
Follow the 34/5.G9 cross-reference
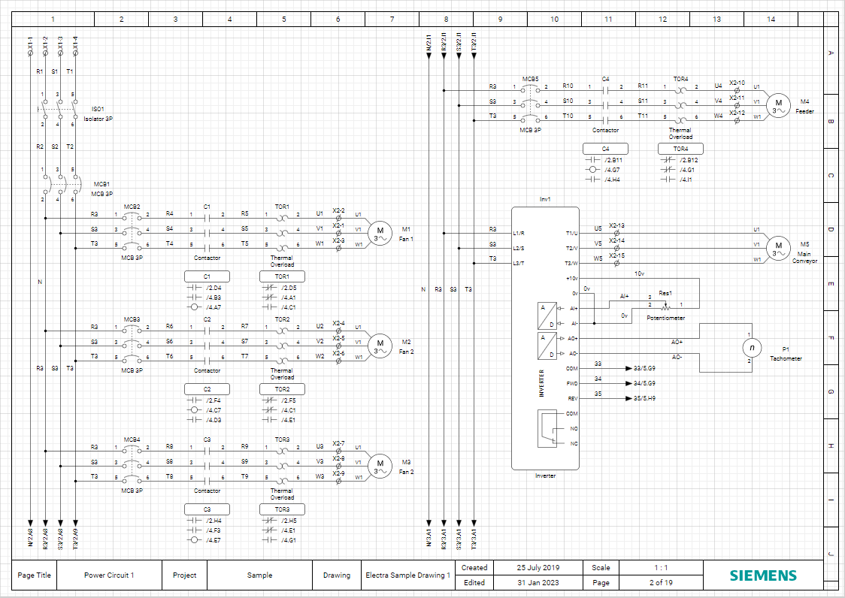pyautogui.click(x=644, y=384)
